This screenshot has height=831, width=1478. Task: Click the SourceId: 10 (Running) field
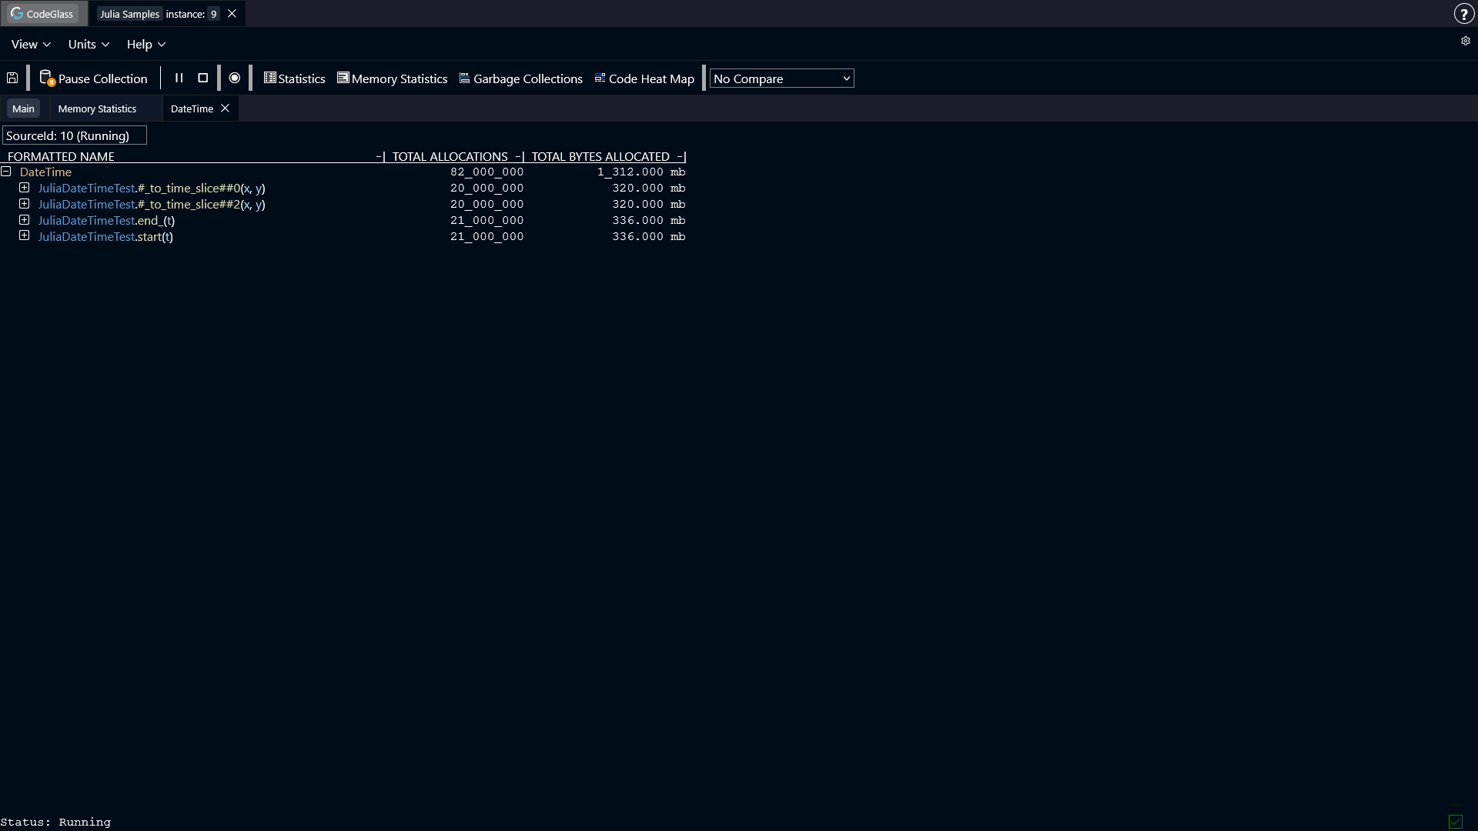coord(75,135)
